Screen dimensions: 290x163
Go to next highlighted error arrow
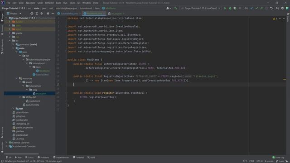point(284,19)
